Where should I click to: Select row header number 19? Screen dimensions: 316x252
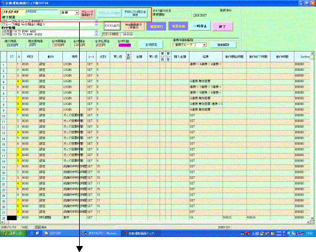coord(4,167)
